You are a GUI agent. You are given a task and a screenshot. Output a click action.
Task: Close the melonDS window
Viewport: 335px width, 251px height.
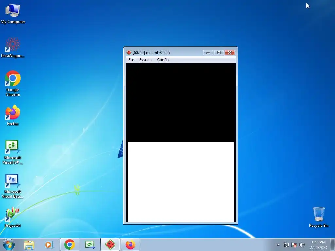coord(230,53)
